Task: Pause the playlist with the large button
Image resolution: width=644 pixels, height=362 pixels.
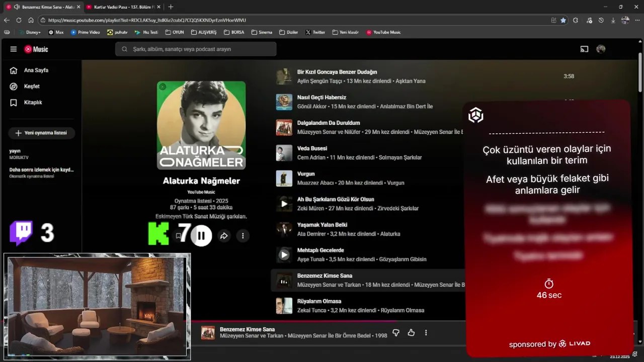Action: tap(201, 235)
